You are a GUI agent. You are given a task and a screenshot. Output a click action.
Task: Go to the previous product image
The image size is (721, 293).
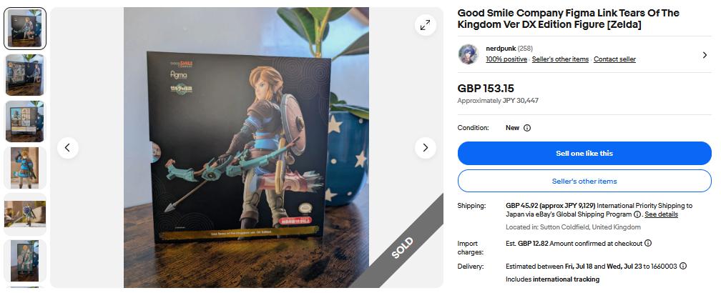67,148
